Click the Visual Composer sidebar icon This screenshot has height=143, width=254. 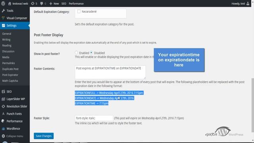[3, 18]
